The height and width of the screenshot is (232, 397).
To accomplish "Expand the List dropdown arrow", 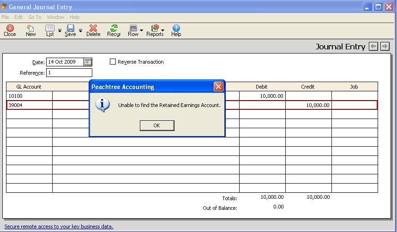I will [x=60, y=30].
